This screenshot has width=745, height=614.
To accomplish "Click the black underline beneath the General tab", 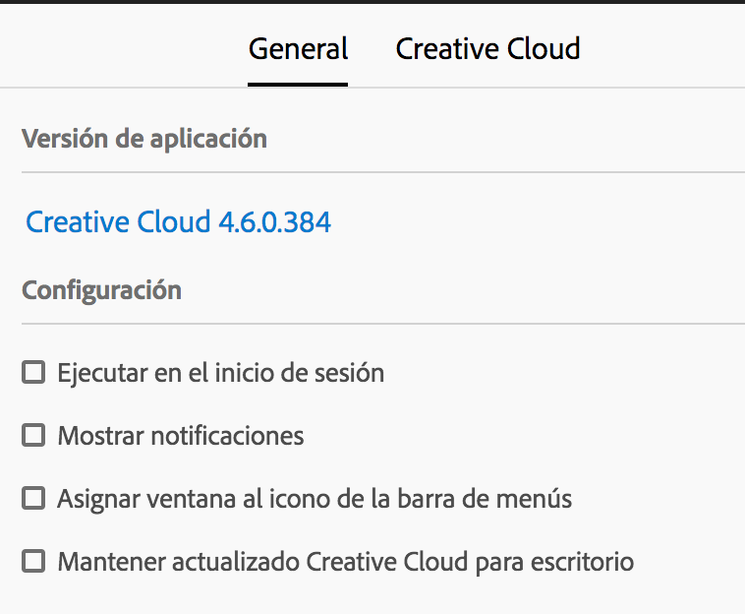I will [x=298, y=85].
